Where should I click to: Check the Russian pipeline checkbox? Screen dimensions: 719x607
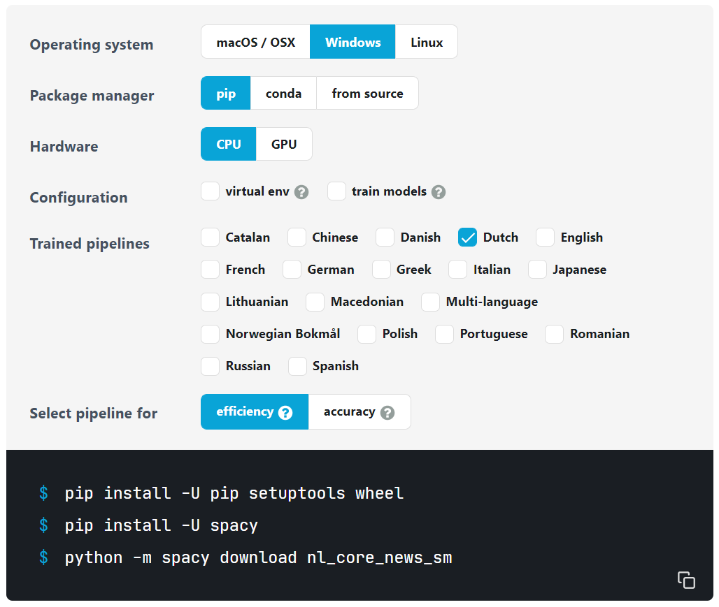click(210, 366)
